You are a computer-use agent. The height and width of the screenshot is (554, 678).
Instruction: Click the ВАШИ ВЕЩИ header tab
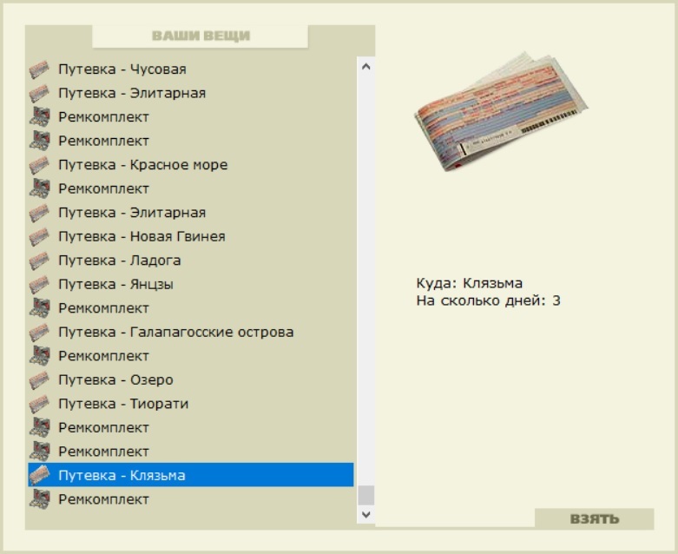coord(201,36)
